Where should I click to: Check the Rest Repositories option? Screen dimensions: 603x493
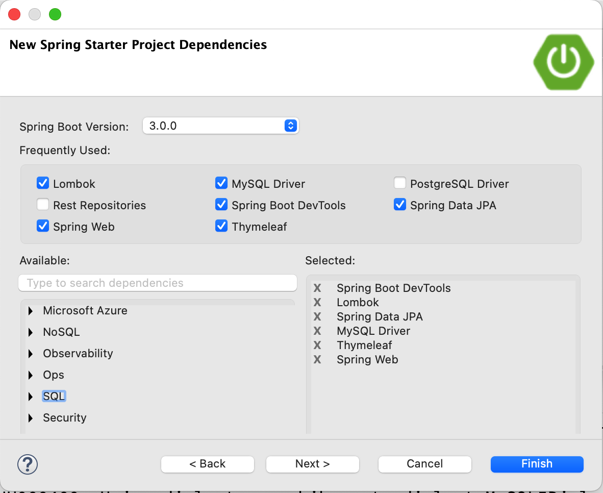pos(43,205)
